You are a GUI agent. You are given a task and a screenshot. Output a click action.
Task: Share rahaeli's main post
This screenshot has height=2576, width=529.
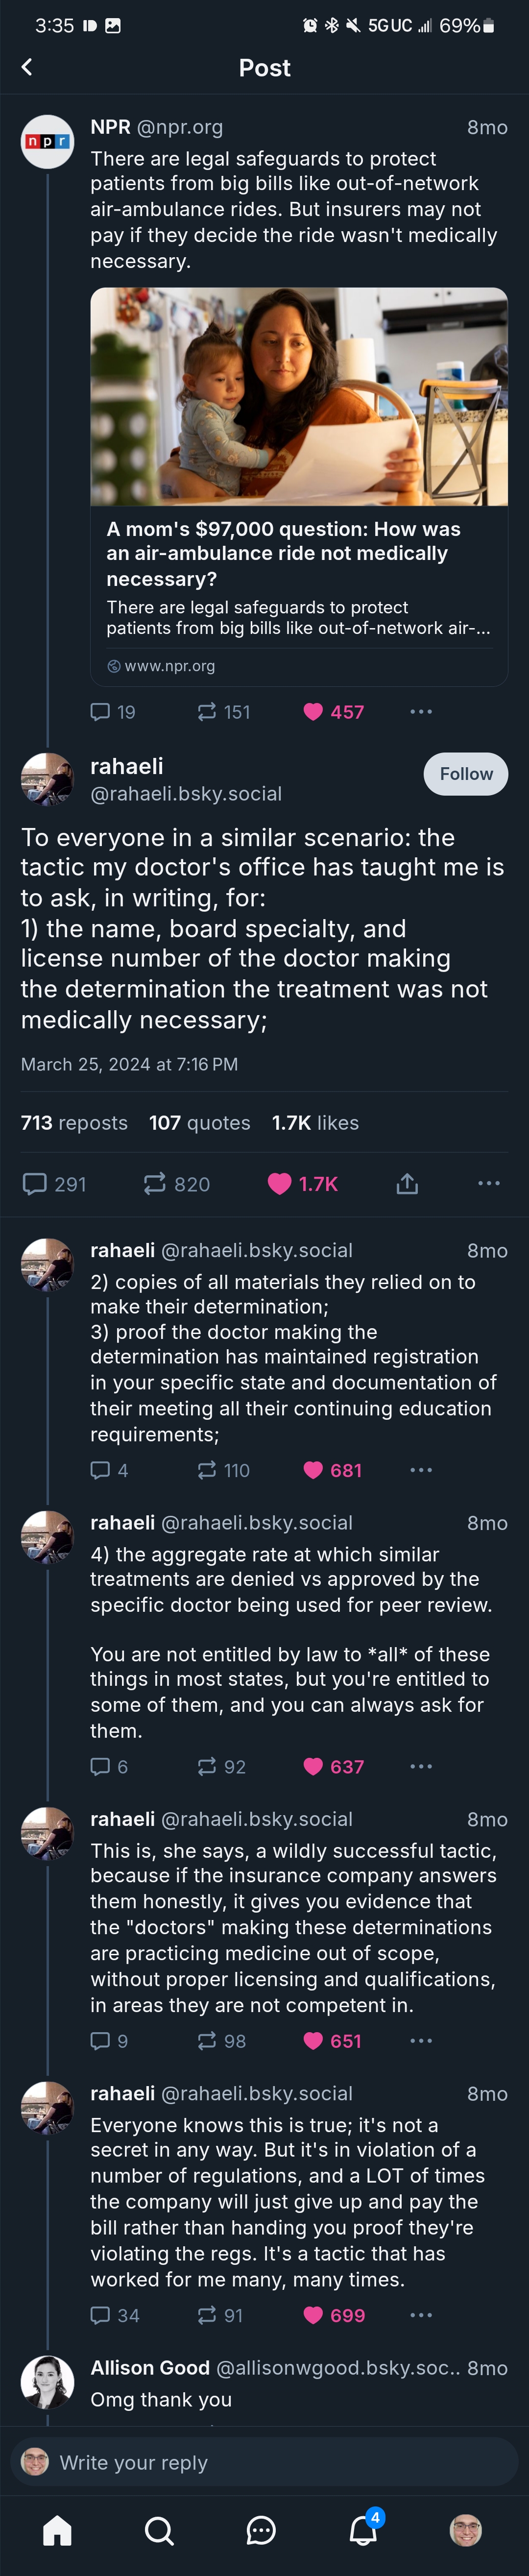click(x=407, y=1184)
